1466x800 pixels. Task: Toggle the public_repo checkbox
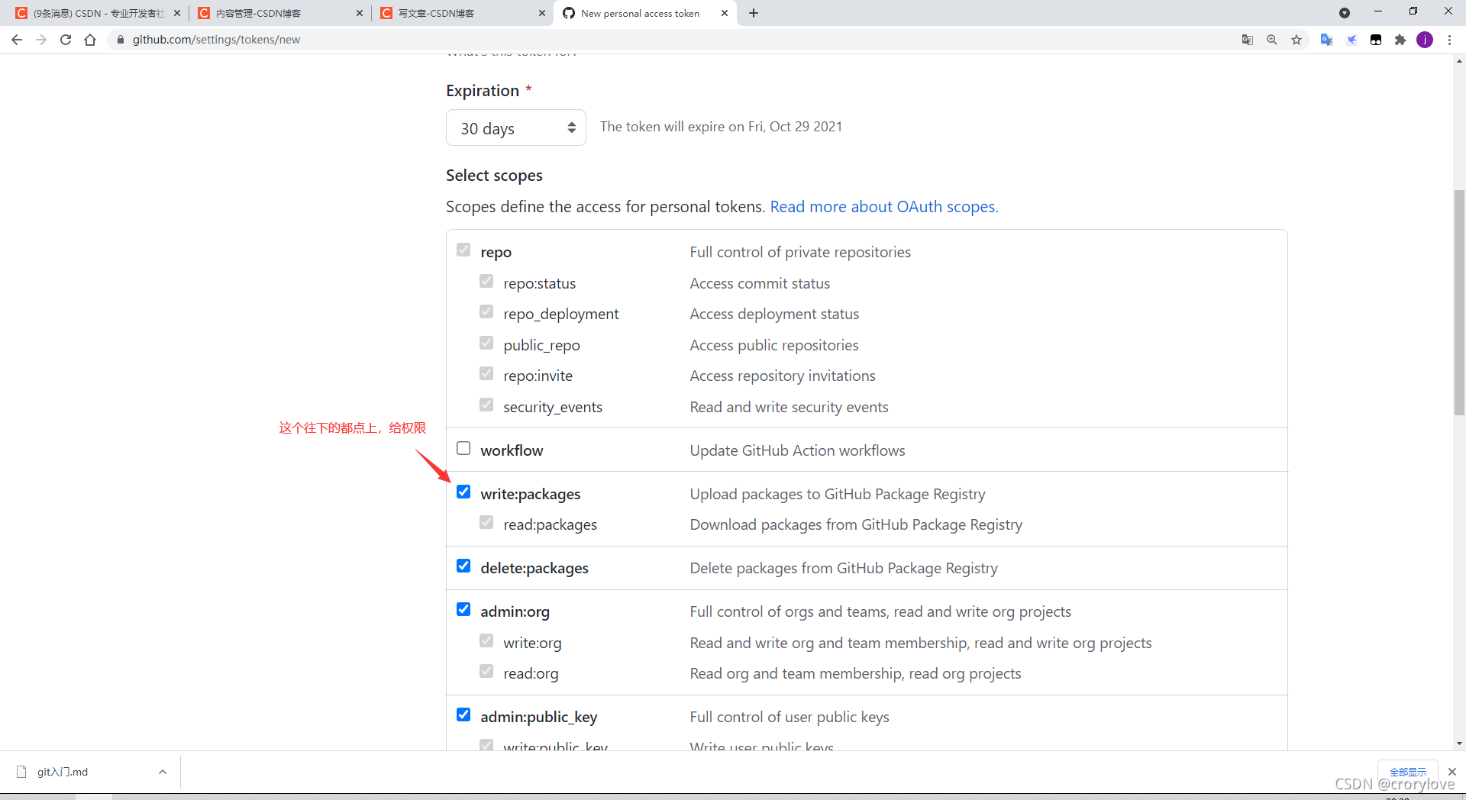[x=486, y=343]
